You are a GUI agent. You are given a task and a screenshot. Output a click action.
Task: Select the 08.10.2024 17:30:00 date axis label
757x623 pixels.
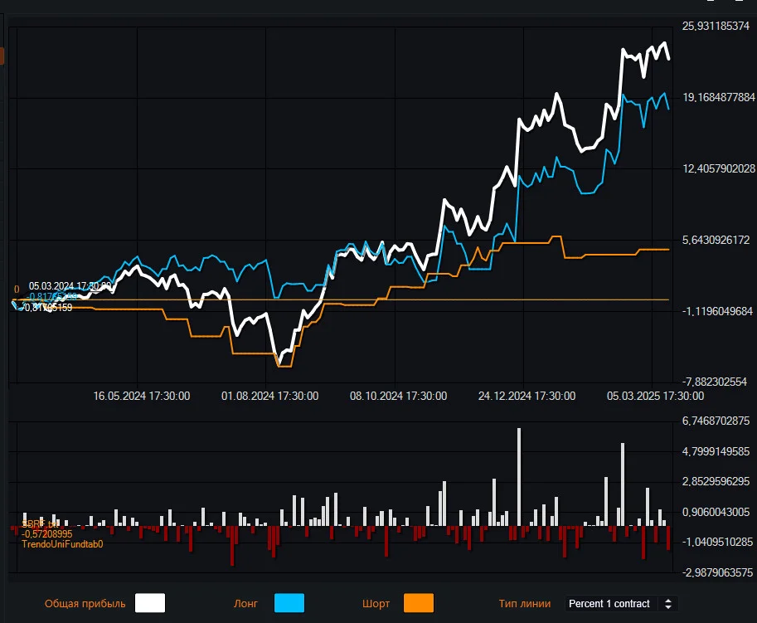398,396
